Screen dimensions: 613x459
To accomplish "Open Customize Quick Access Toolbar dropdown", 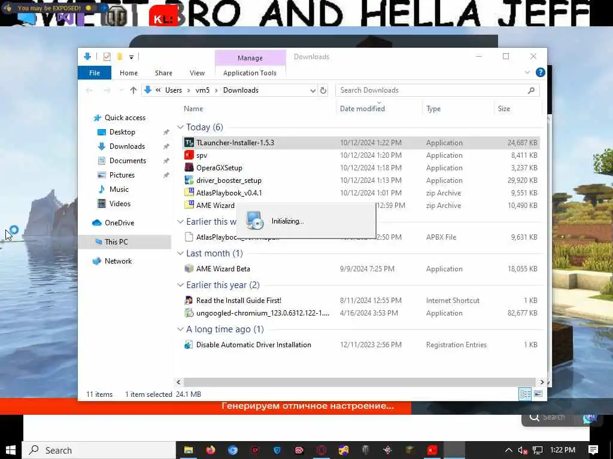I will (x=131, y=57).
